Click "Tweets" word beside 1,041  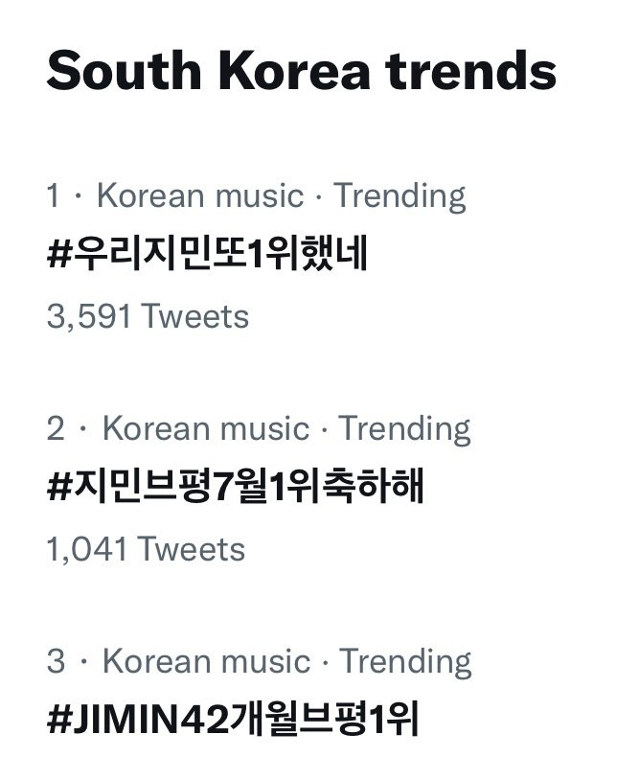click(x=192, y=550)
